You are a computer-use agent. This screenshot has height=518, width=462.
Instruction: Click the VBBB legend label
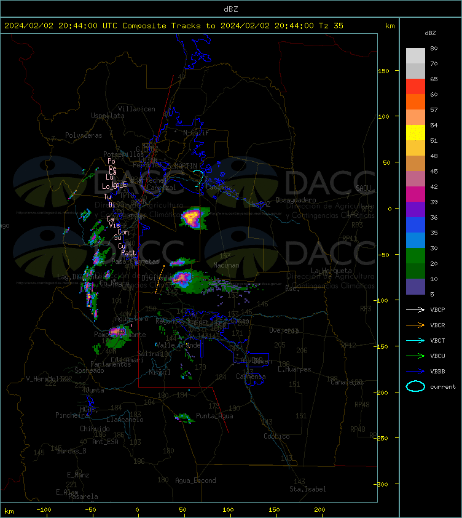(437, 372)
